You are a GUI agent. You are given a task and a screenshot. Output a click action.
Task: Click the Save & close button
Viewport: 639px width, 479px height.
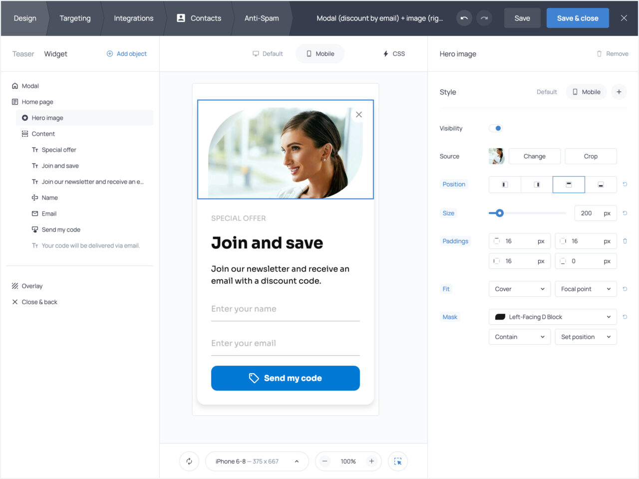pyautogui.click(x=577, y=18)
